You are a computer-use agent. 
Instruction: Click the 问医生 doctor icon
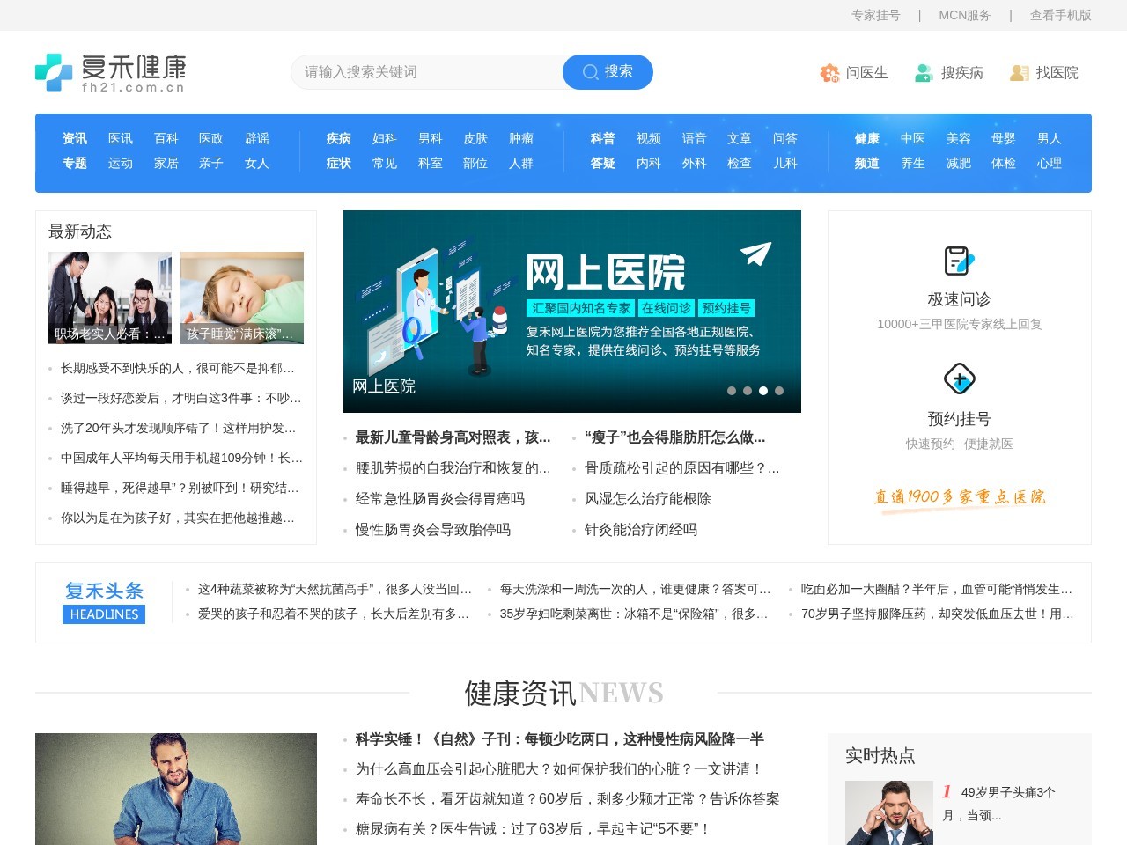tap(829, 73)
